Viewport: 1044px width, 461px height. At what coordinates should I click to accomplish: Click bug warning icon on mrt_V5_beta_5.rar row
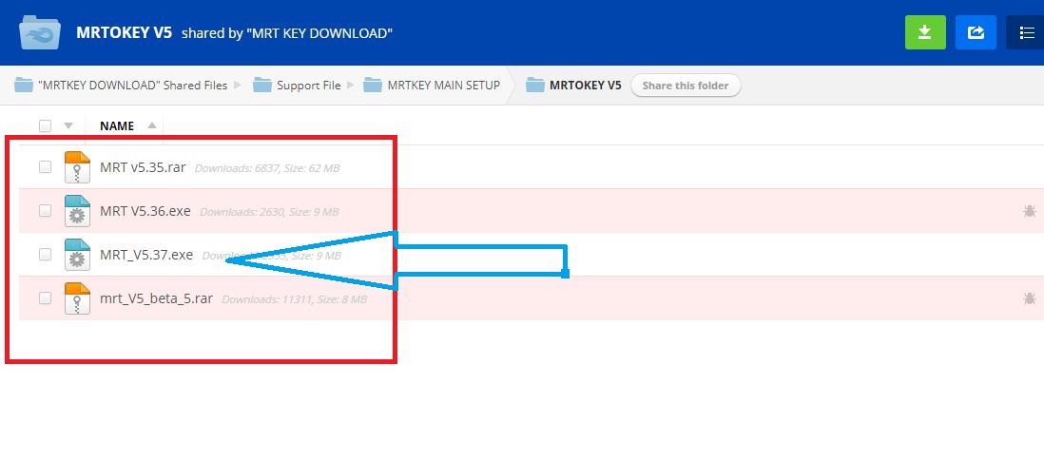pos(1030,298)
